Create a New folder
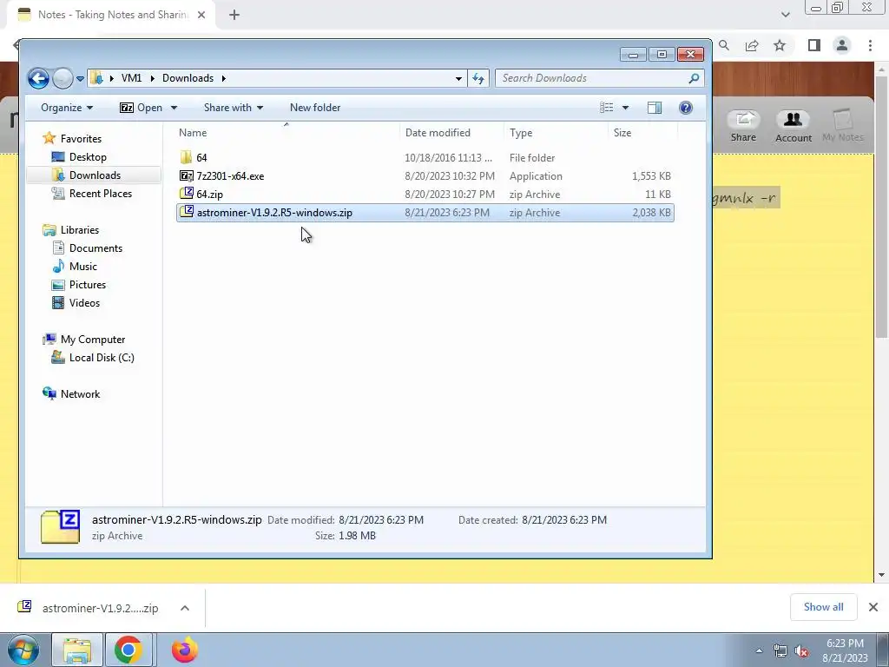This screenshot has width=889, height=667. pos(315,108)
